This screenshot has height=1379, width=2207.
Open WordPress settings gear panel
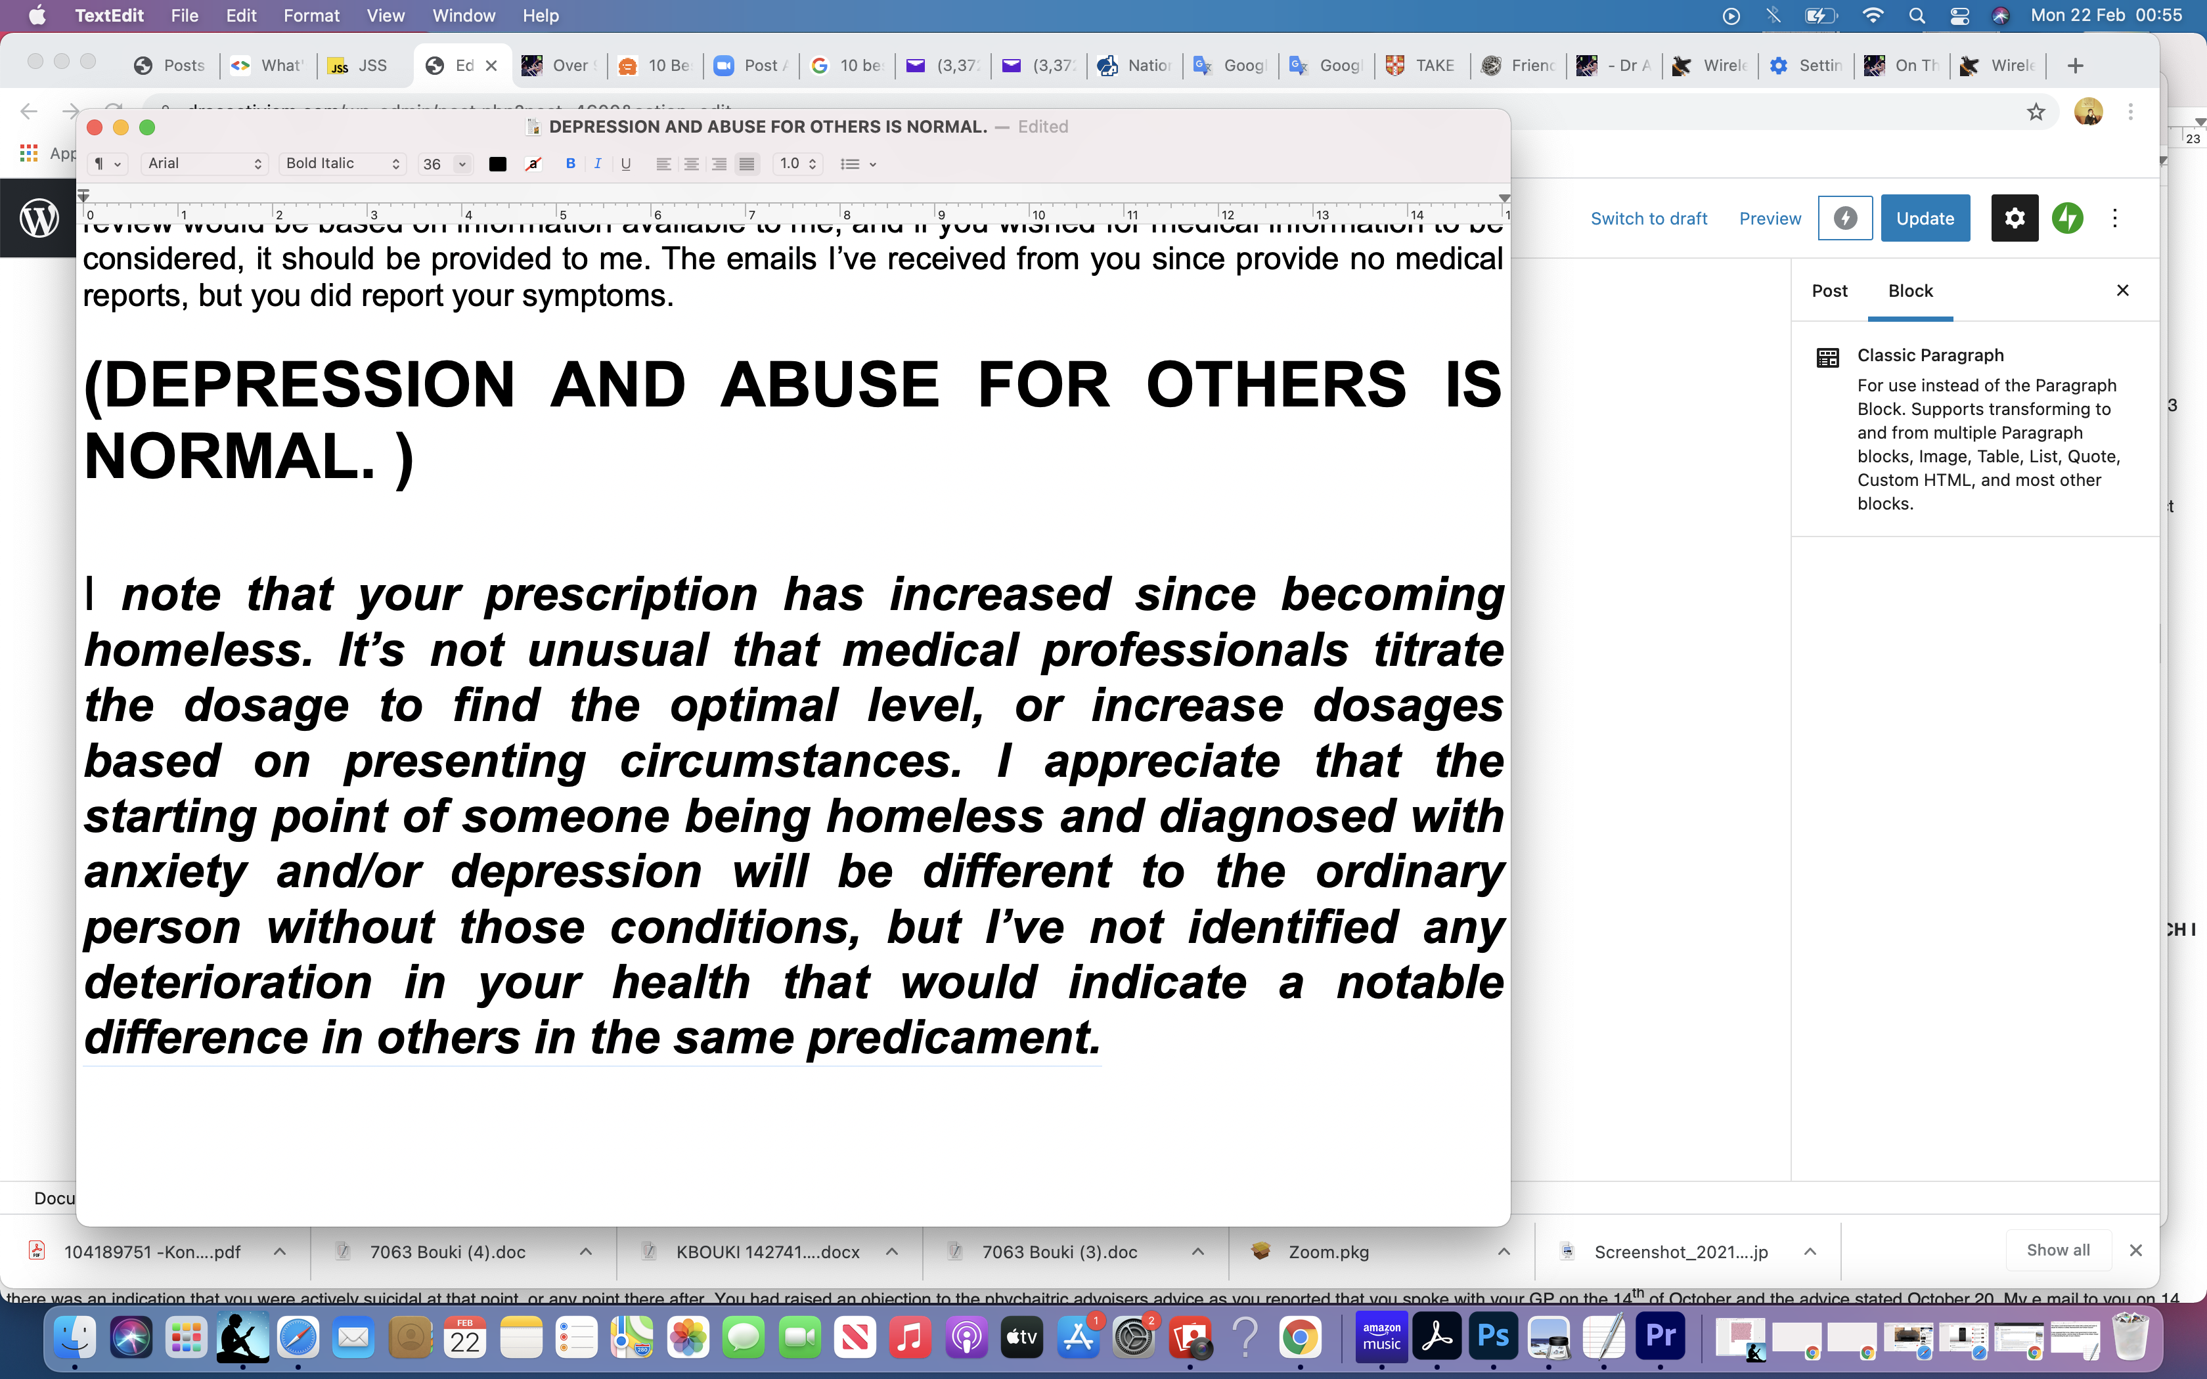click(x=2014, y=218)
